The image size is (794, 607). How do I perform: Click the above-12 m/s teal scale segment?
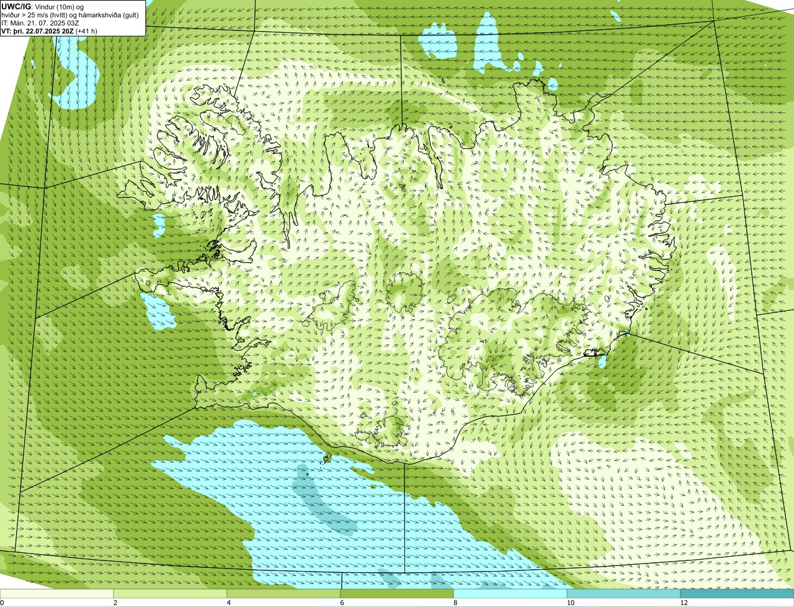click(738, 593)
